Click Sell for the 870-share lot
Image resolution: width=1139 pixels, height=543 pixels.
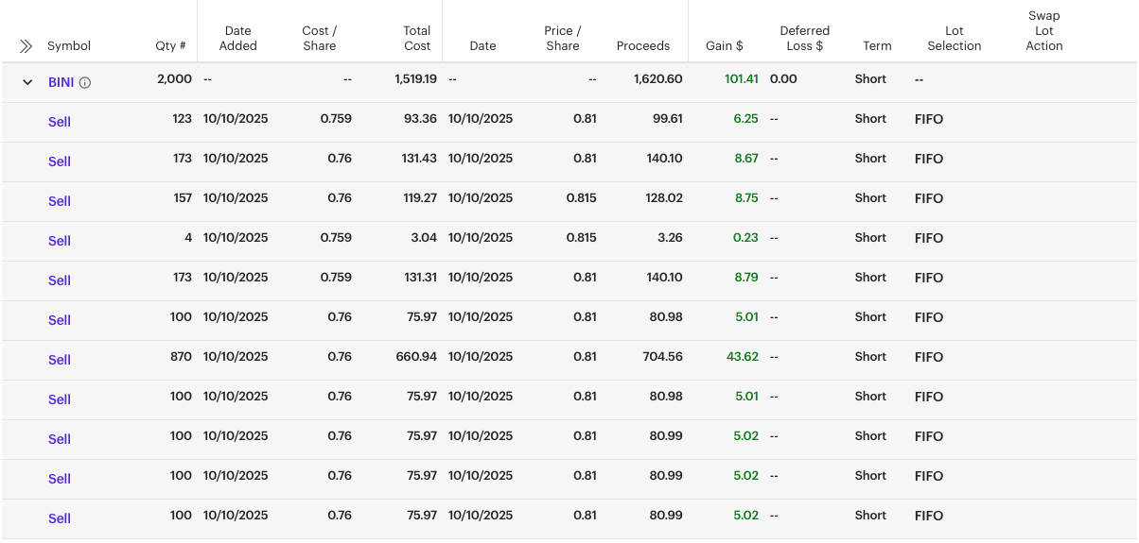[60, 360]
